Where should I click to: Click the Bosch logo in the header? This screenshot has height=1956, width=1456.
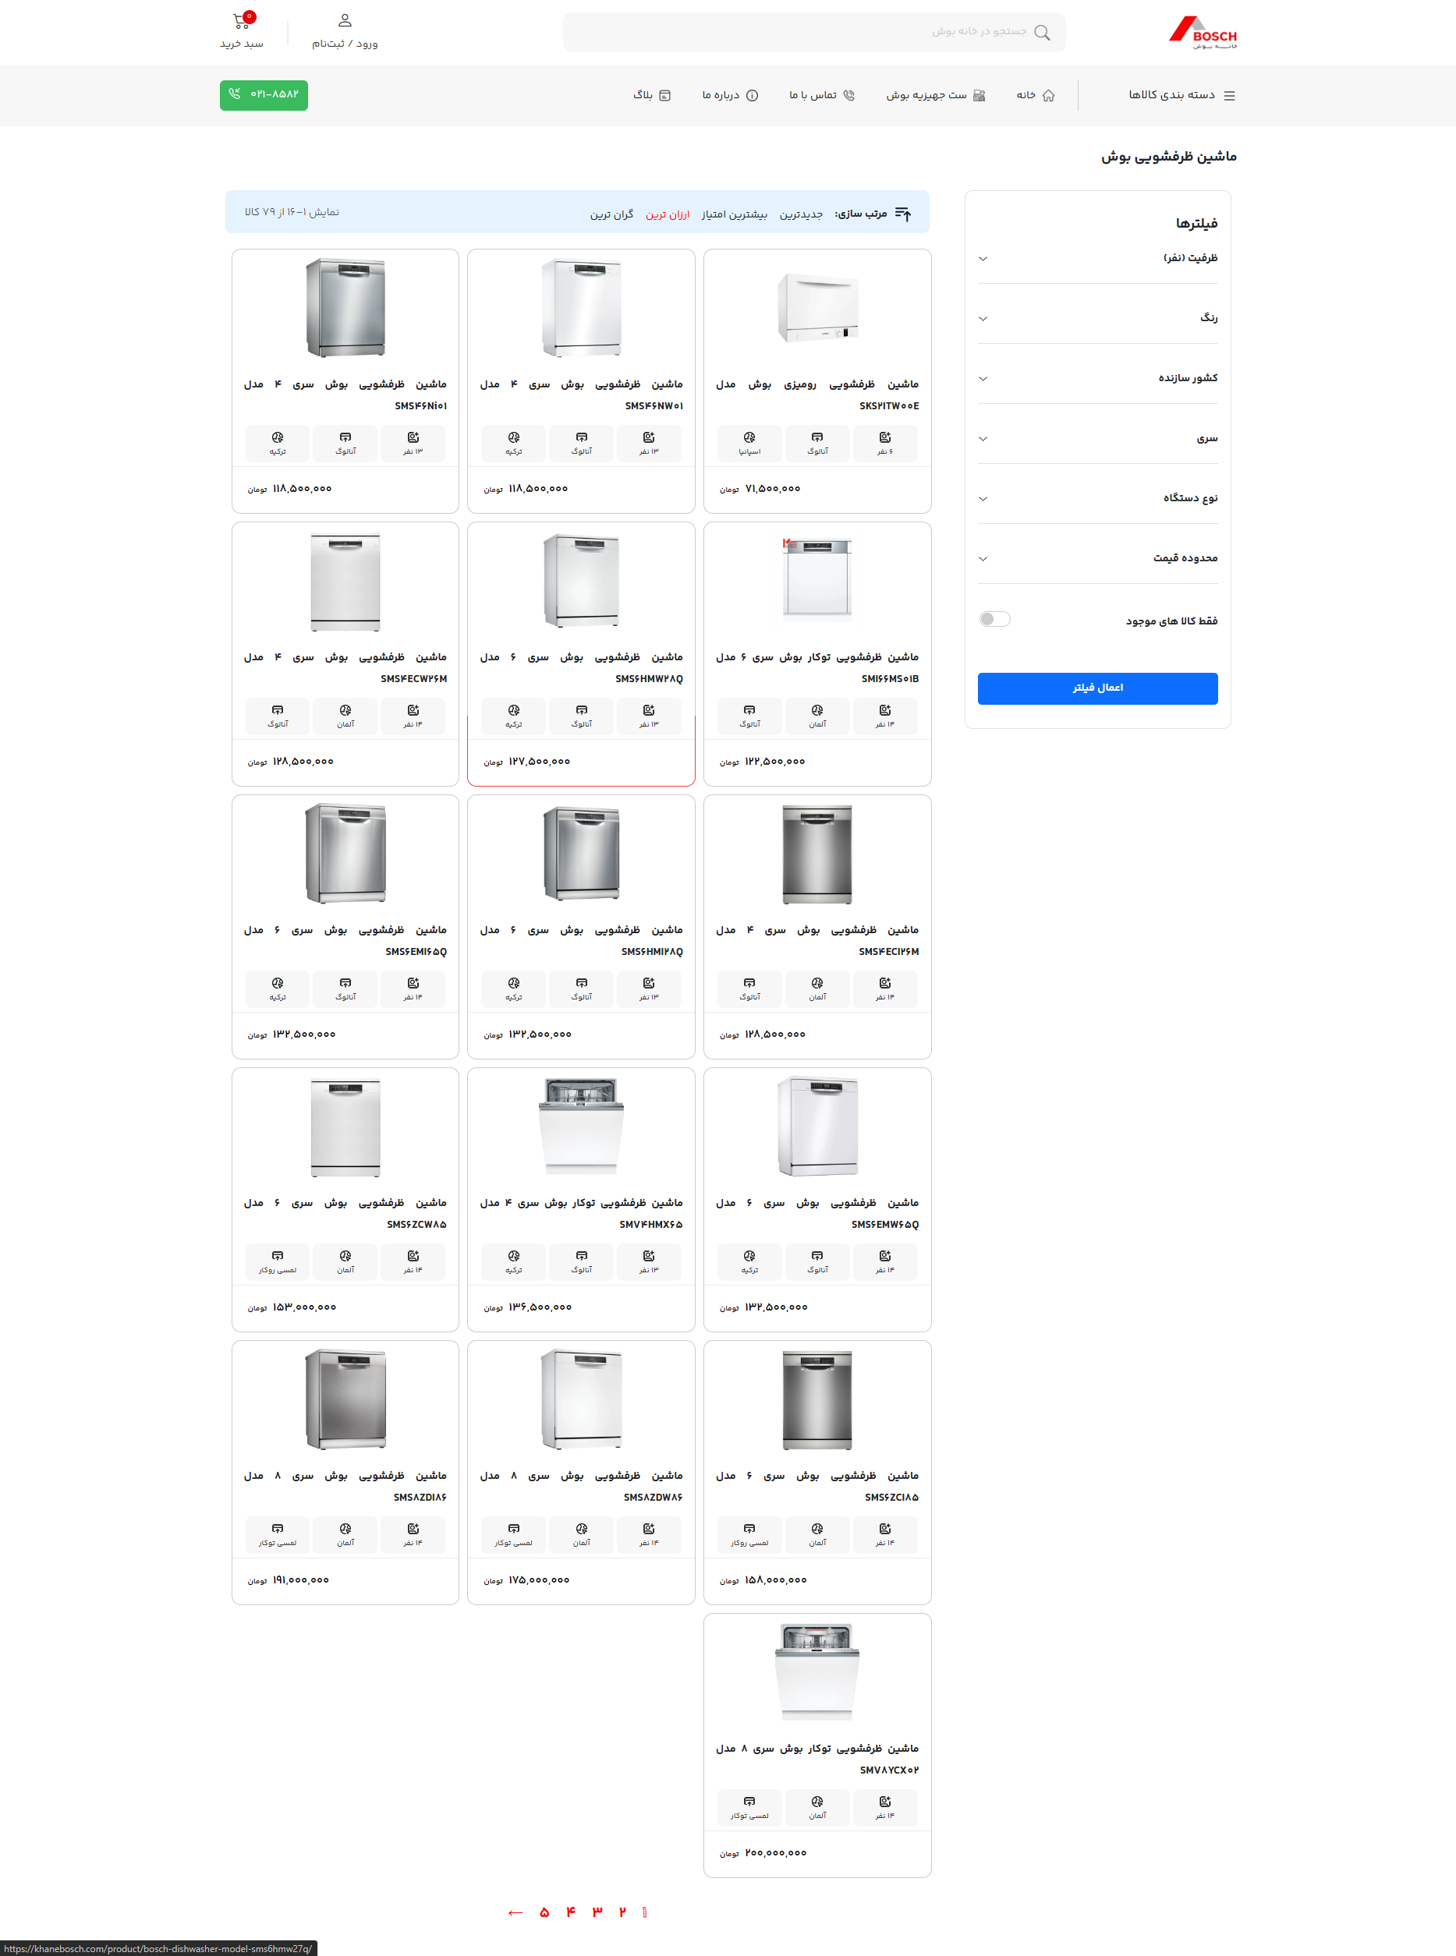coord(1203,33)
